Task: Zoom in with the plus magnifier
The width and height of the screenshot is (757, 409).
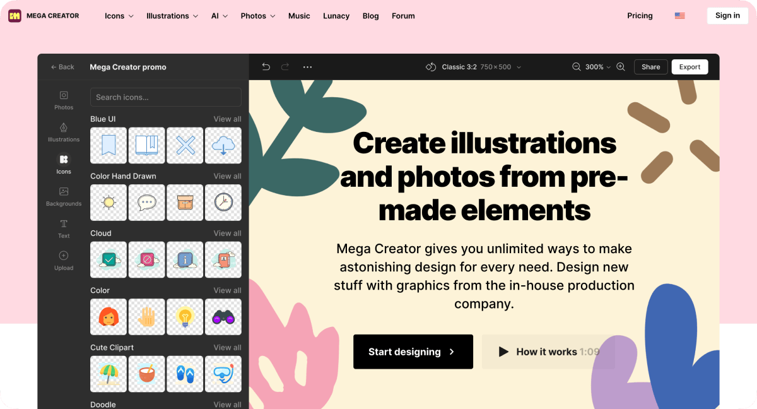Action: [621, 67]
